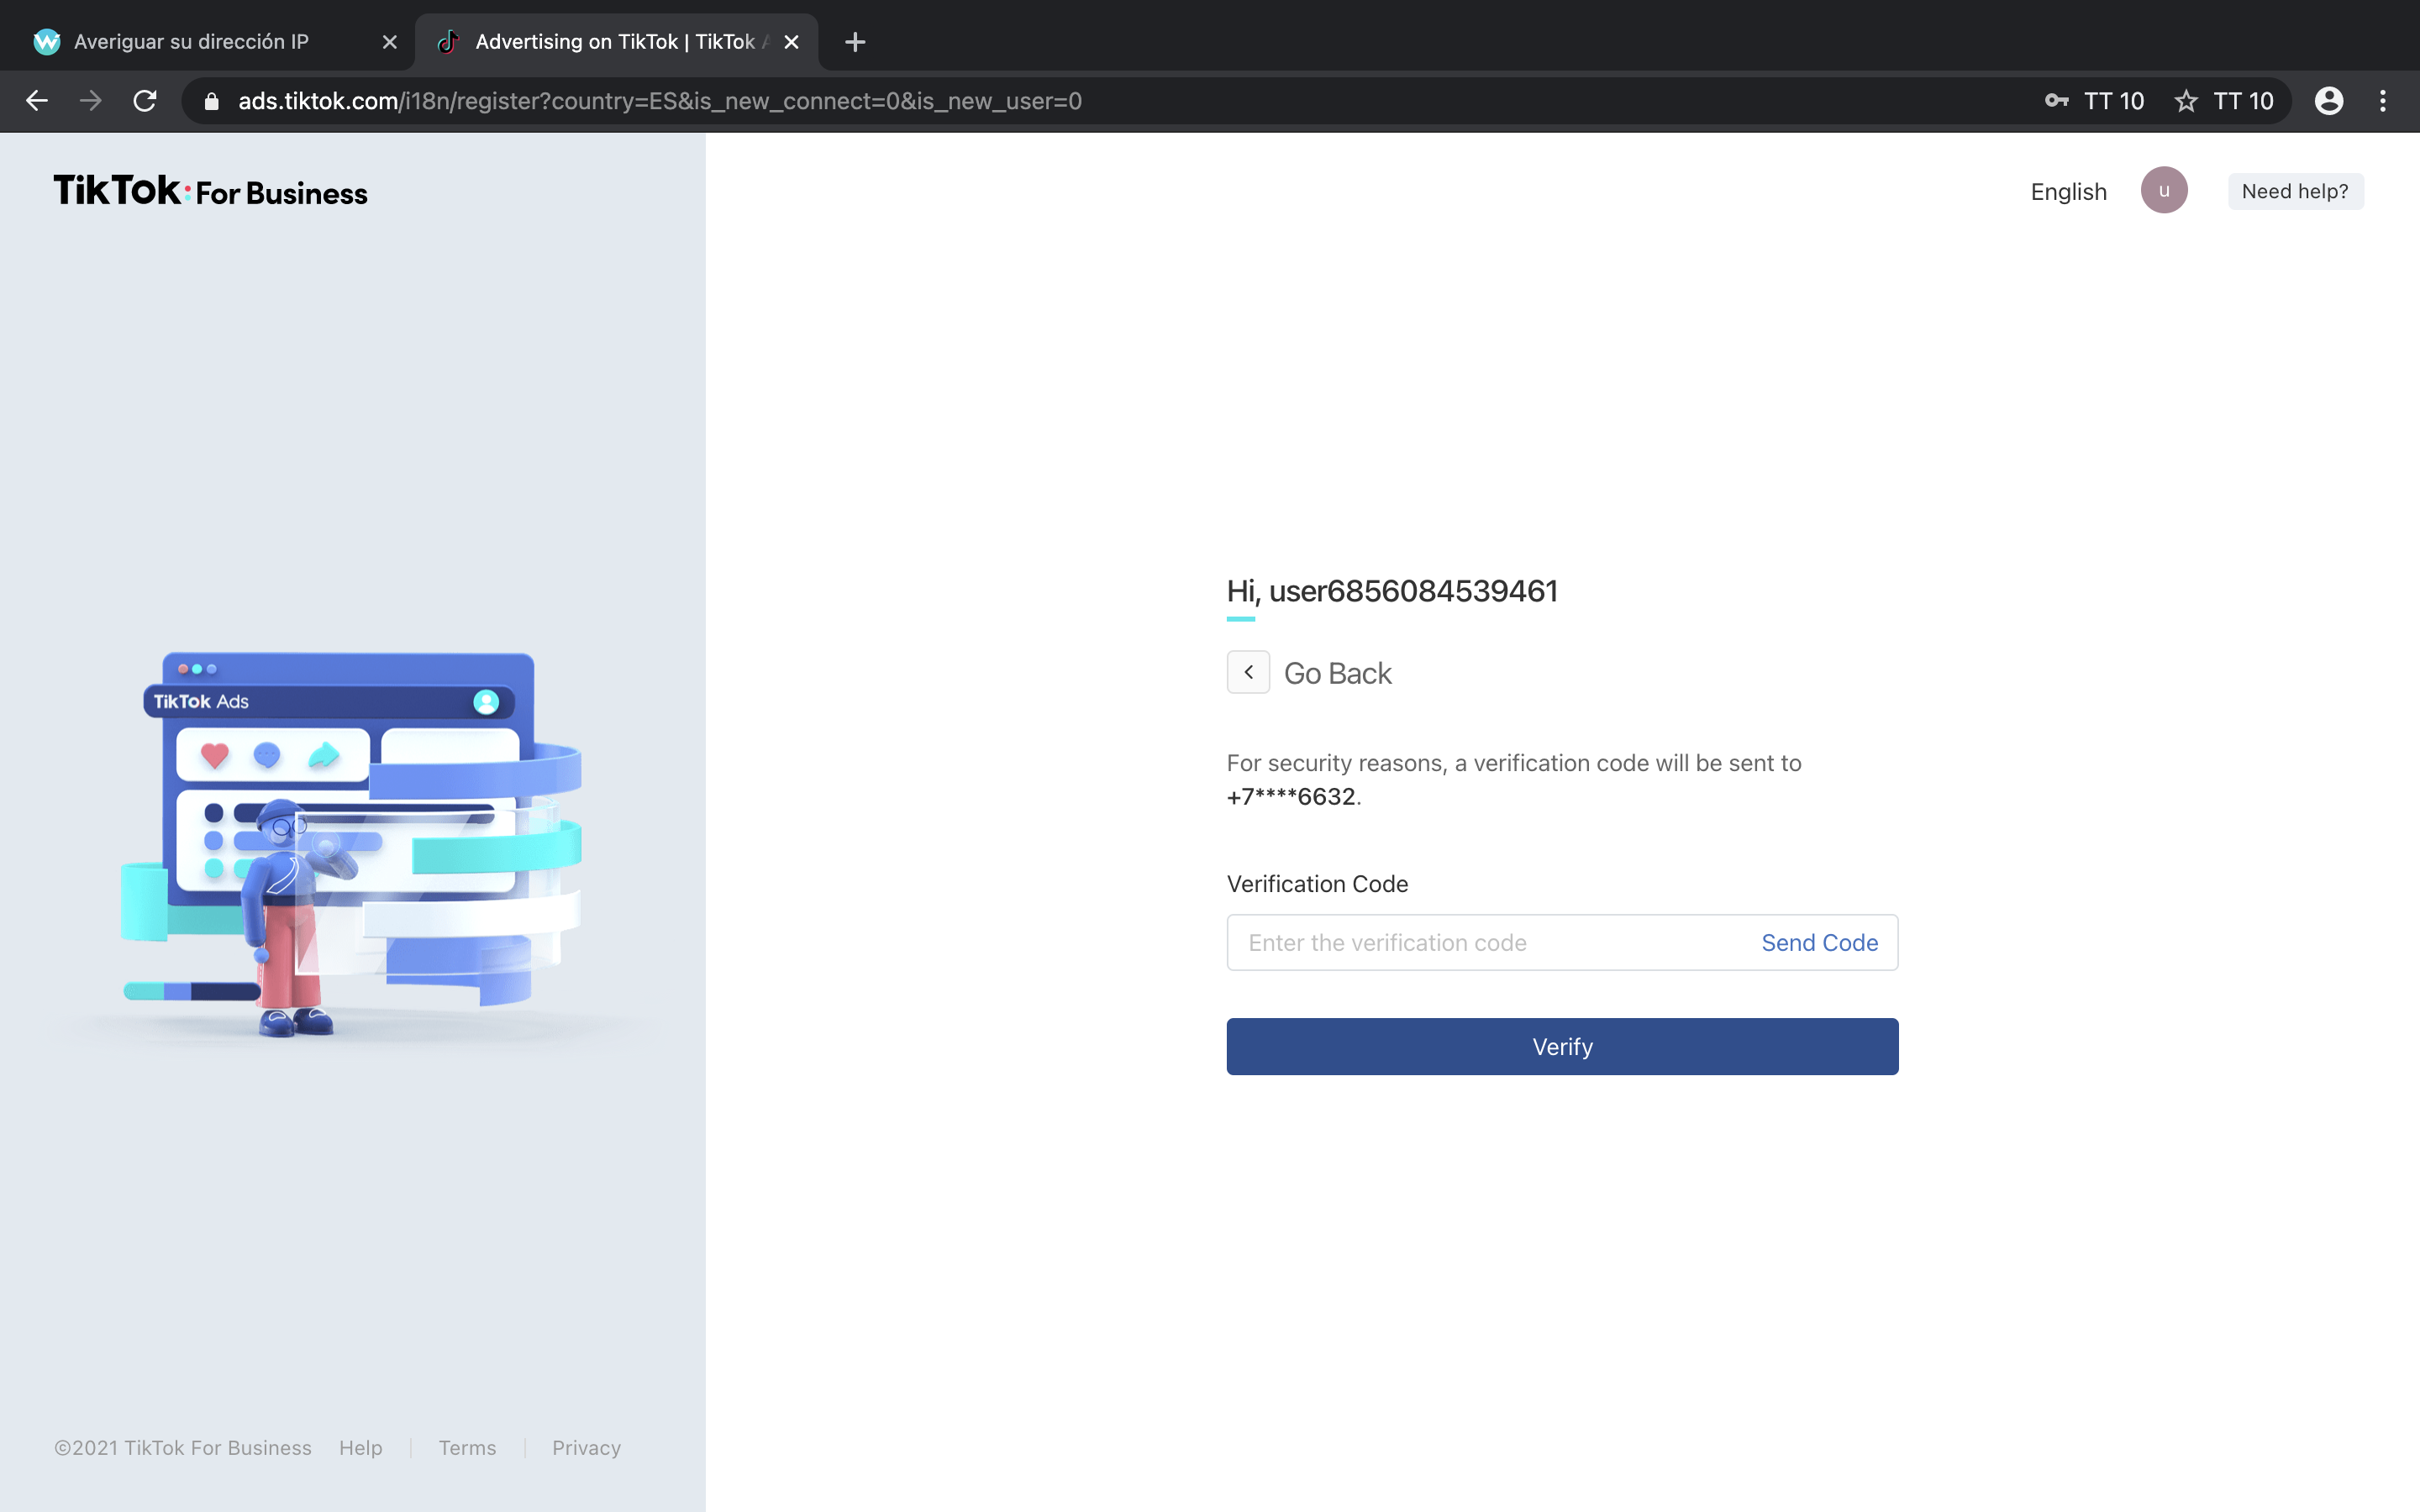Click the Help link in footer
2420x1512 pixels.
(362, 1447)
